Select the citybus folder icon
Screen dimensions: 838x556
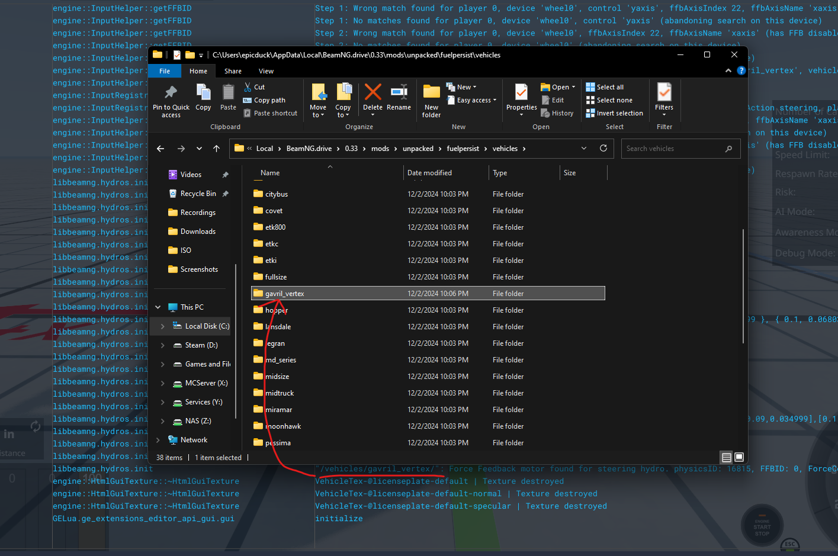click(258, 194)
